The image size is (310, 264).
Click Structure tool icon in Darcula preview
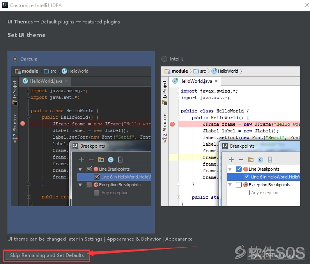coord(15,140)
